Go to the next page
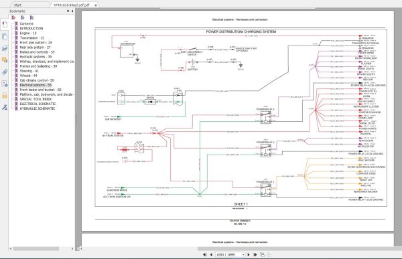This screenshot has height=259, width=402. click(x=249, y=254)
